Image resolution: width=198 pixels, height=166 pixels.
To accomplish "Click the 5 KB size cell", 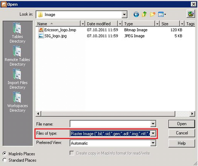I will pyautogui.click(x=178, y=36).
